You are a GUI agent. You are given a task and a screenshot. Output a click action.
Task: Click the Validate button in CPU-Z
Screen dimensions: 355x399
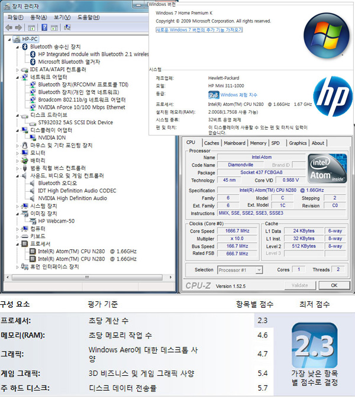[x=300, y=285]
